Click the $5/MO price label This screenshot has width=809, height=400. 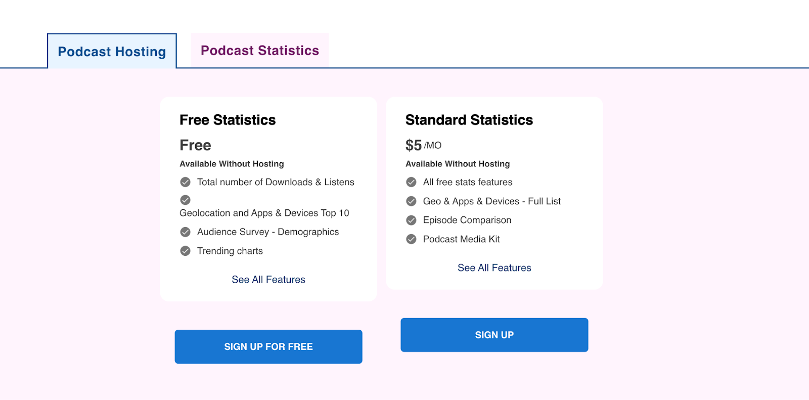click(x=422, y=145)
